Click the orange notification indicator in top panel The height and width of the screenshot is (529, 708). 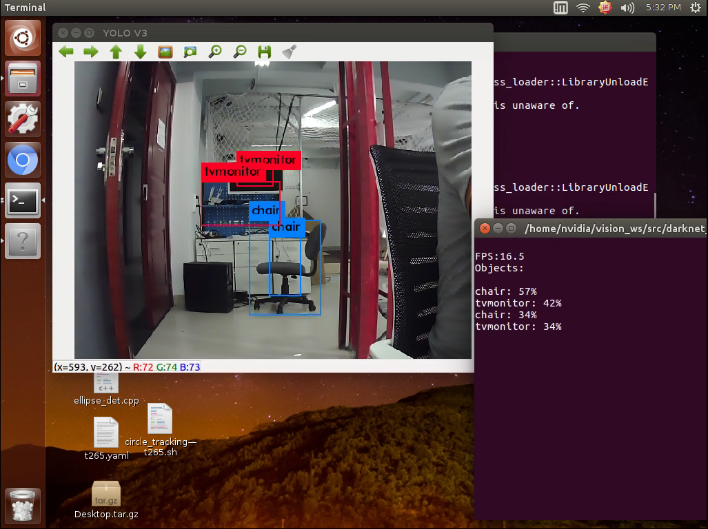[x=605, y=7]
